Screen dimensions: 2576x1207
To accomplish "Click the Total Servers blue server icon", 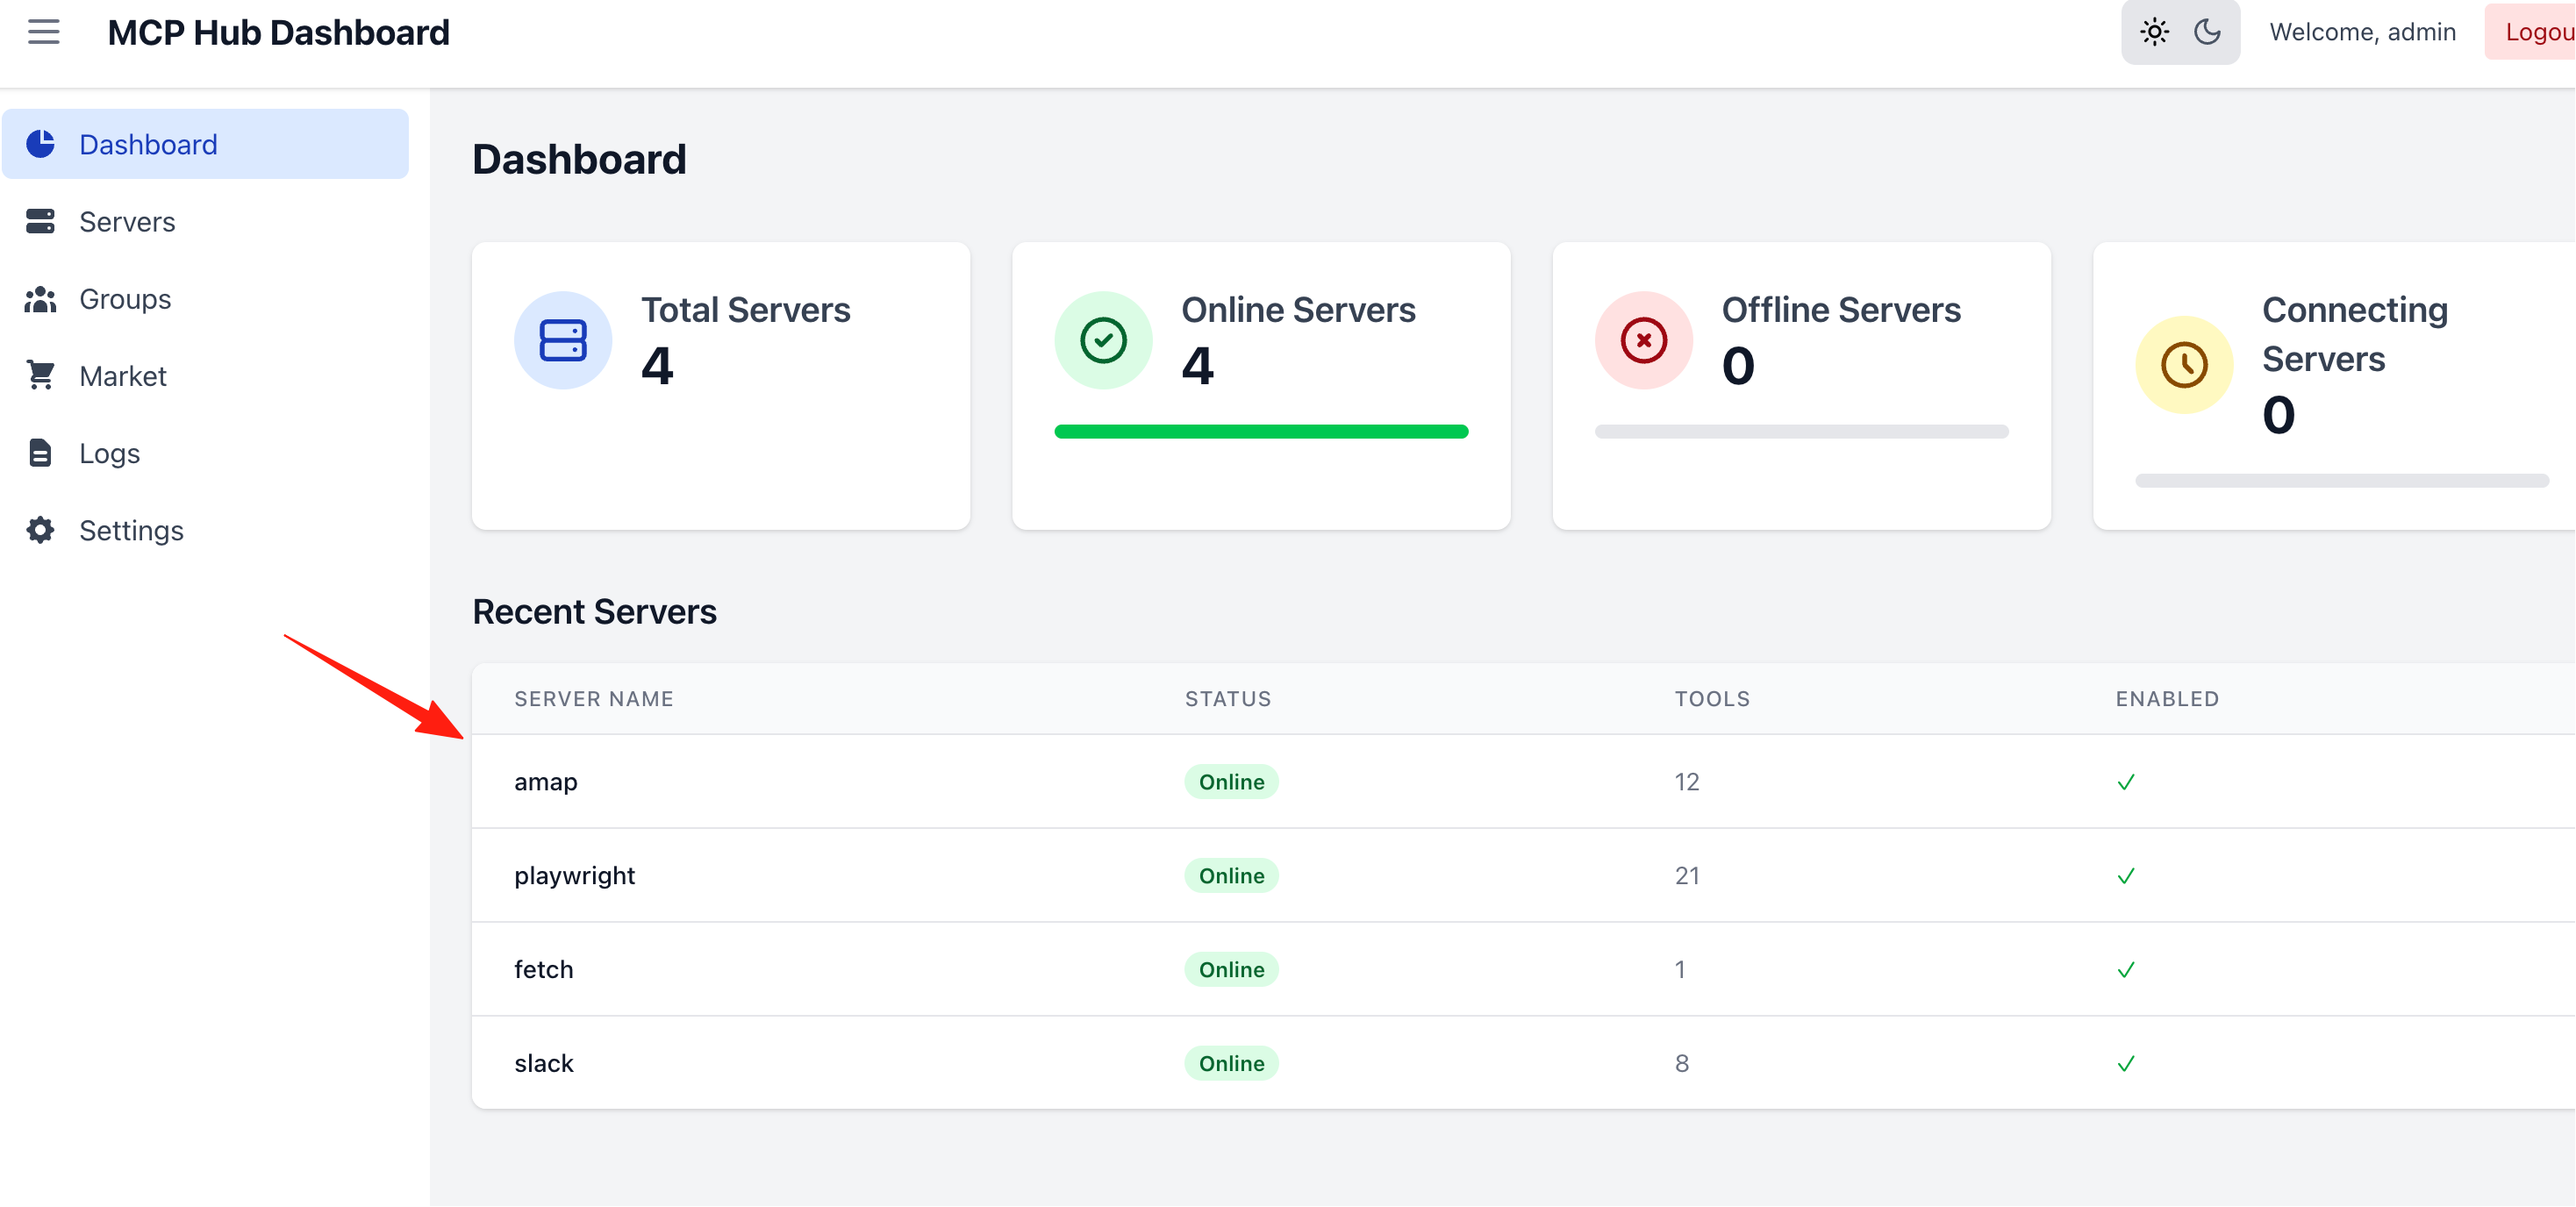I will tap(563, 340).
